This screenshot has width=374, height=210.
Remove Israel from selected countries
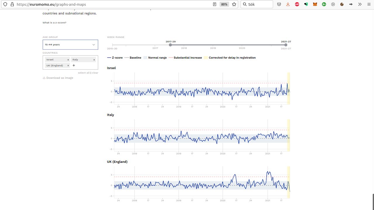(x=68, y=60)
